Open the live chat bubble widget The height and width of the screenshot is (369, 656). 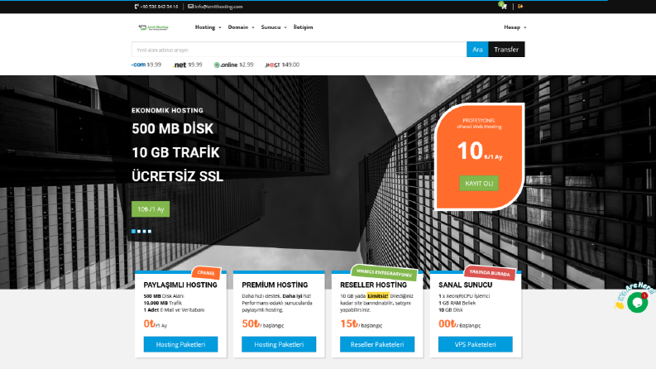pyautogui.click(x=638, y=302)
